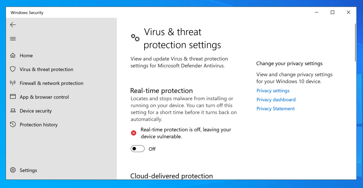Screen dimensions: 363x188
Task: Click the Virus & threat protection shield icon
Action: tap(13, 69)
